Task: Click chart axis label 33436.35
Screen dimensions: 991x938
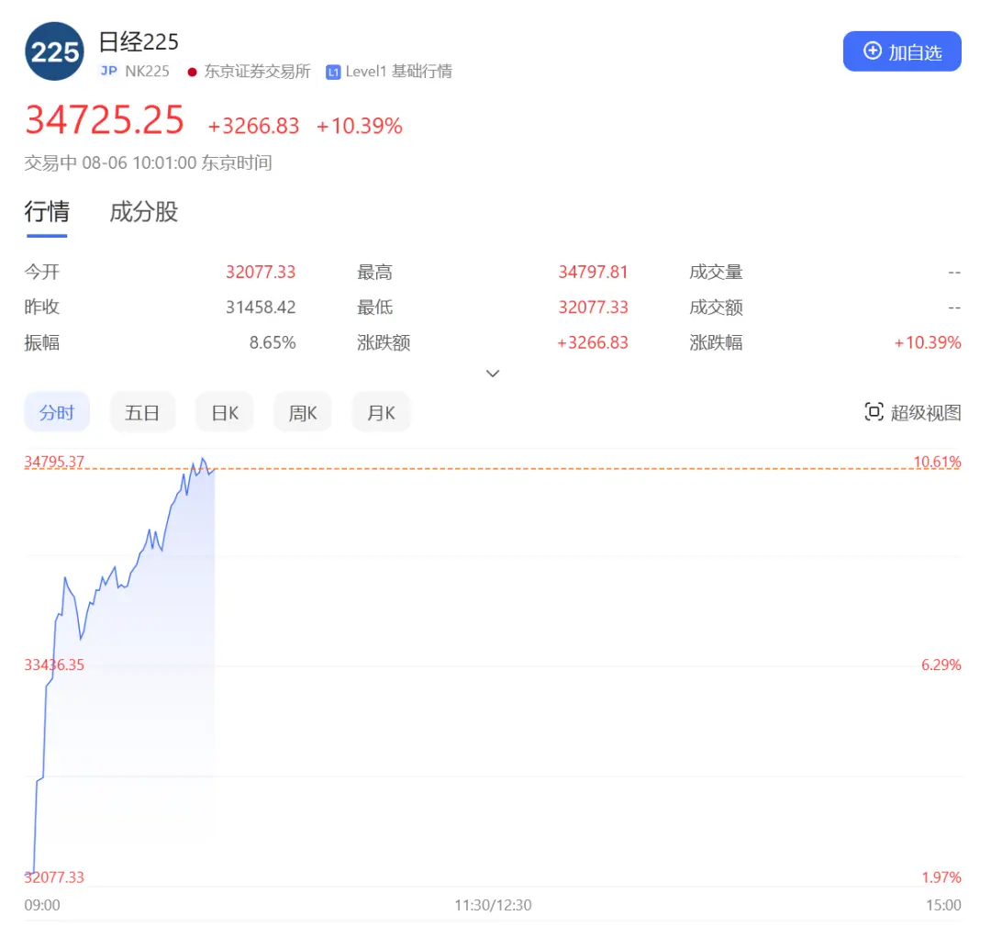Action: coord(54,664)
